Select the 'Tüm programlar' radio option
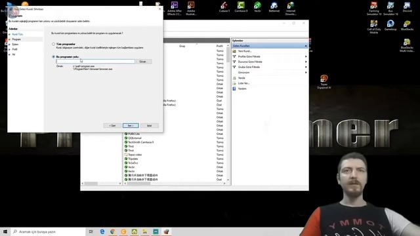Image resolution: width=420 pixels, height=236 pixels. pos(54,44)
